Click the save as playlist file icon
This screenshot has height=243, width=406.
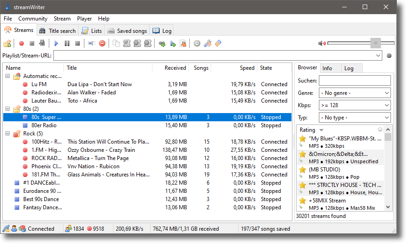(x=183, y=43)
